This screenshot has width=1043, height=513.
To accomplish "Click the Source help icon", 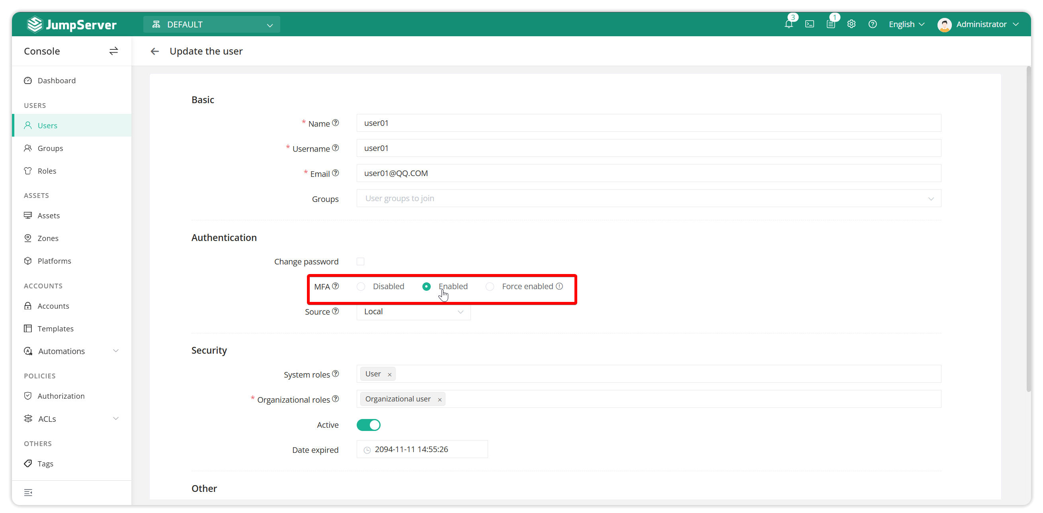I will (x=335, y=311).
